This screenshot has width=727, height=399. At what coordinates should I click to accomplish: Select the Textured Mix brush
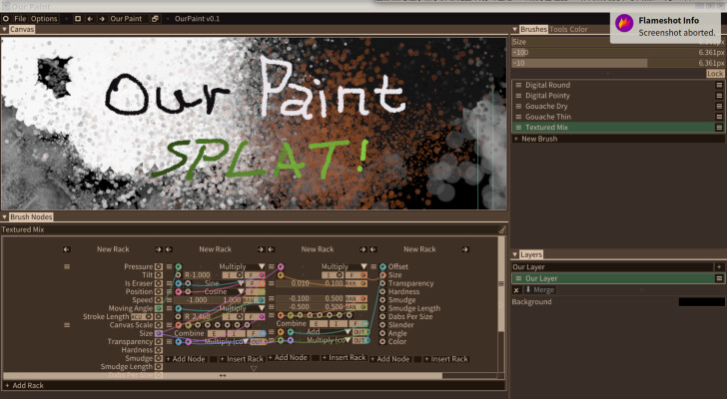[618, 128]
